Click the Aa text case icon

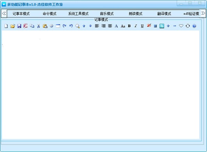coord(123,26)
